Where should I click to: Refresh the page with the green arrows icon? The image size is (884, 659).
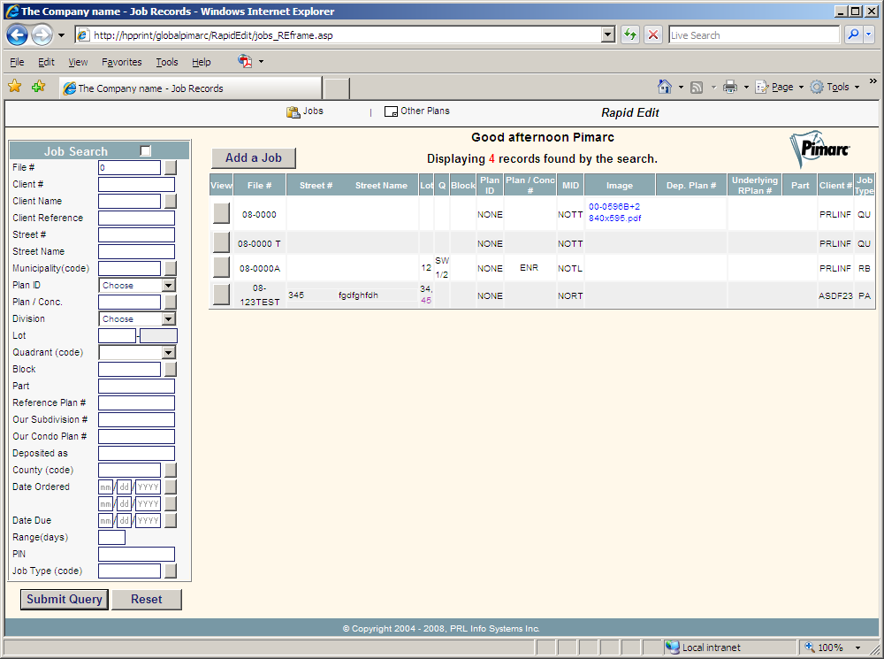[629, 35]
